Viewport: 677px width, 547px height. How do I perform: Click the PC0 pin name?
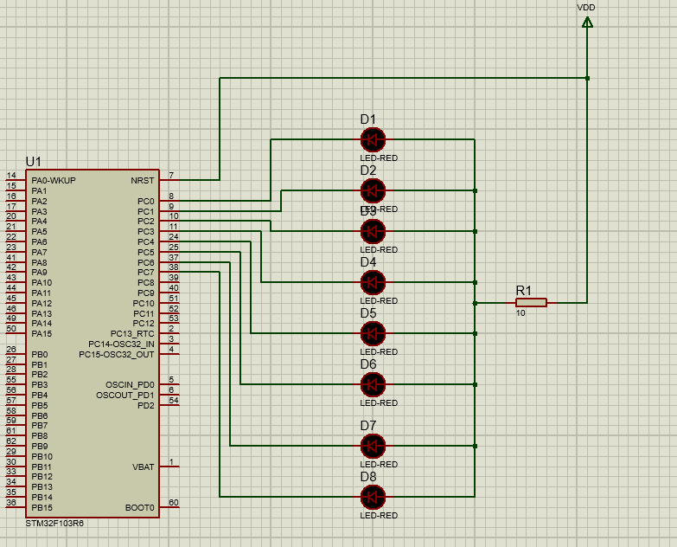(x=146, y=202)
